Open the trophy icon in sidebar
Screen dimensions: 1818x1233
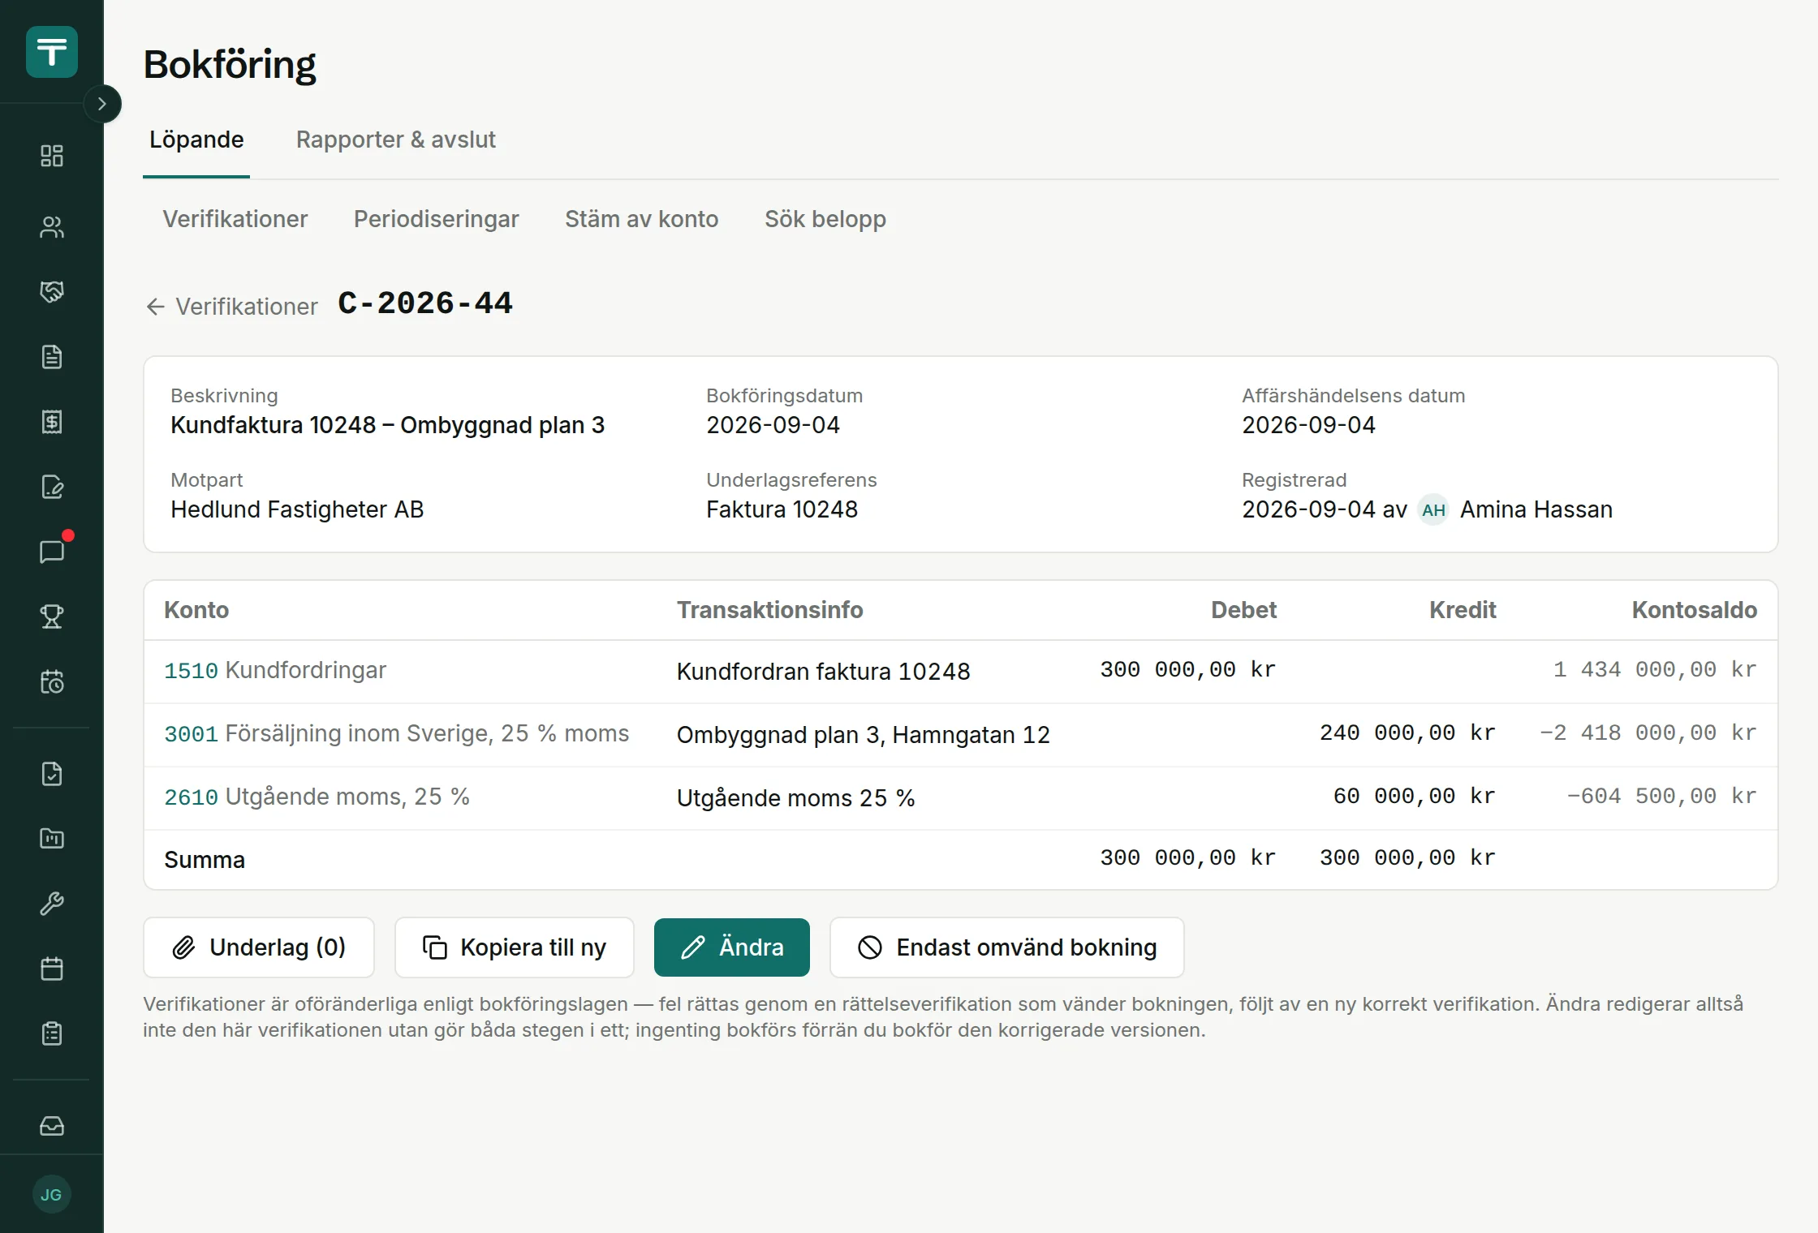52,616
